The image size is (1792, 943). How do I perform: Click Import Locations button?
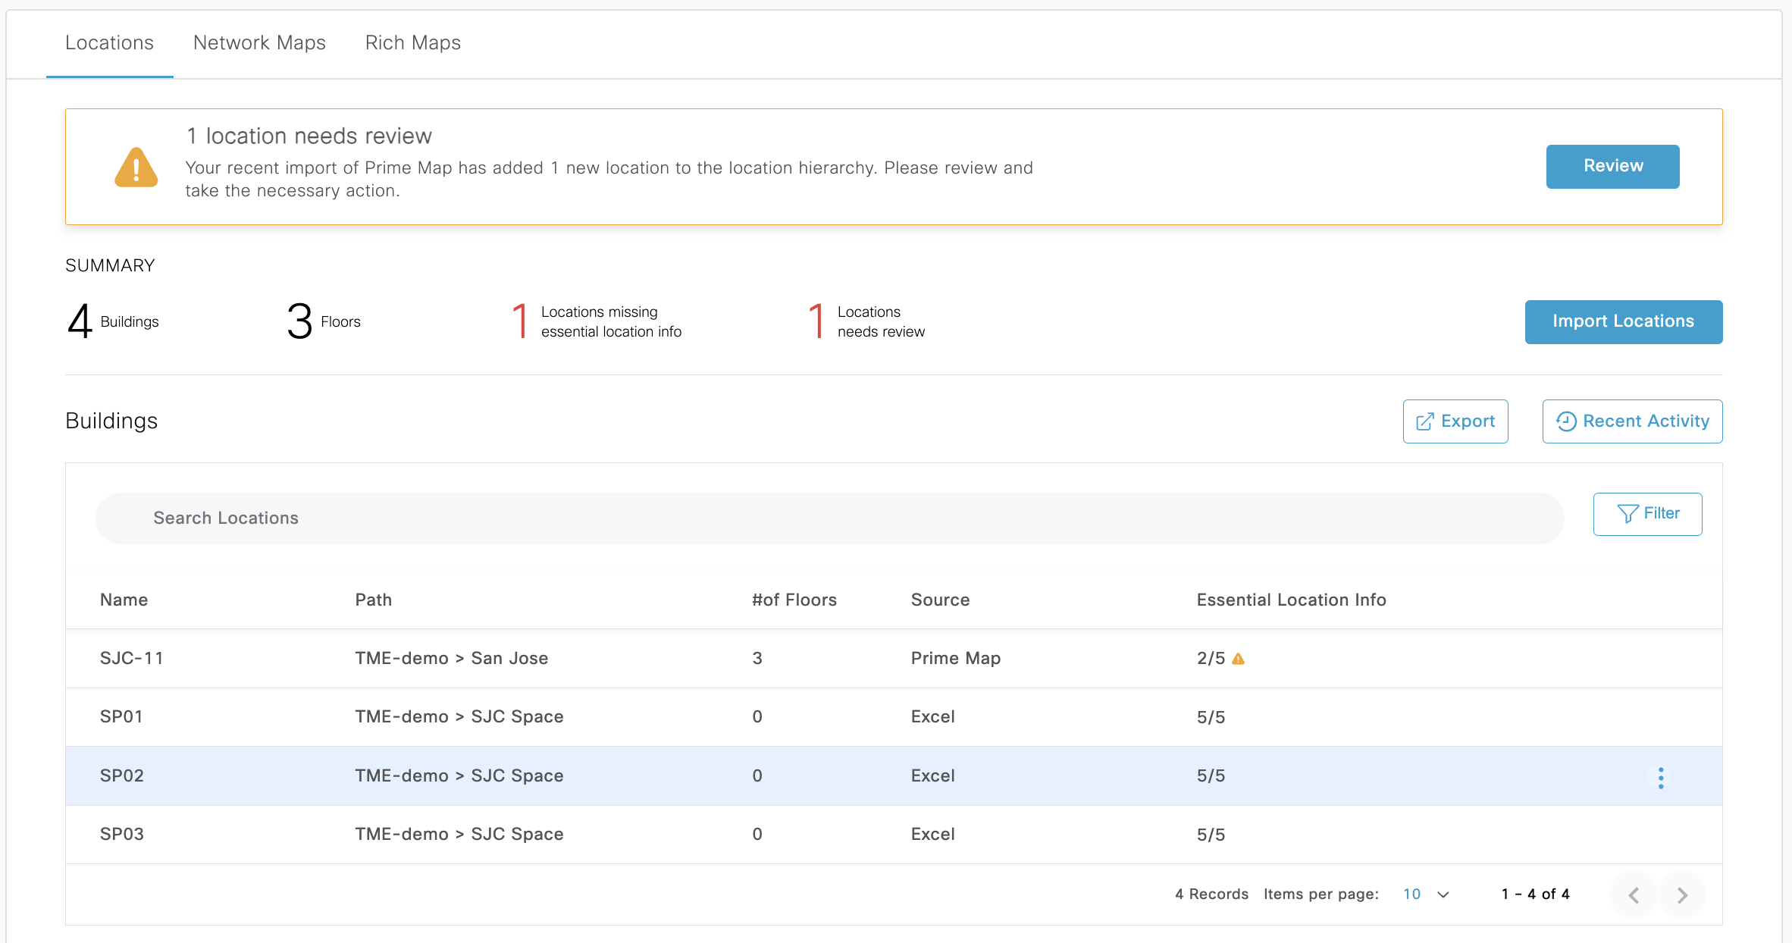[1623, 321]
